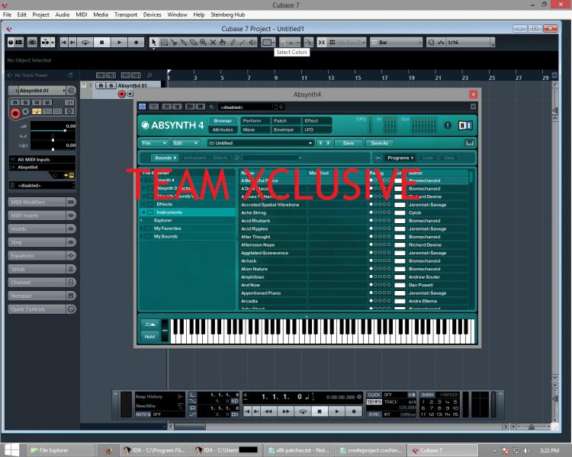This screenshot has height=457, width=572.
Task: Switch to the Envelope tab
Action: point(283,129)
